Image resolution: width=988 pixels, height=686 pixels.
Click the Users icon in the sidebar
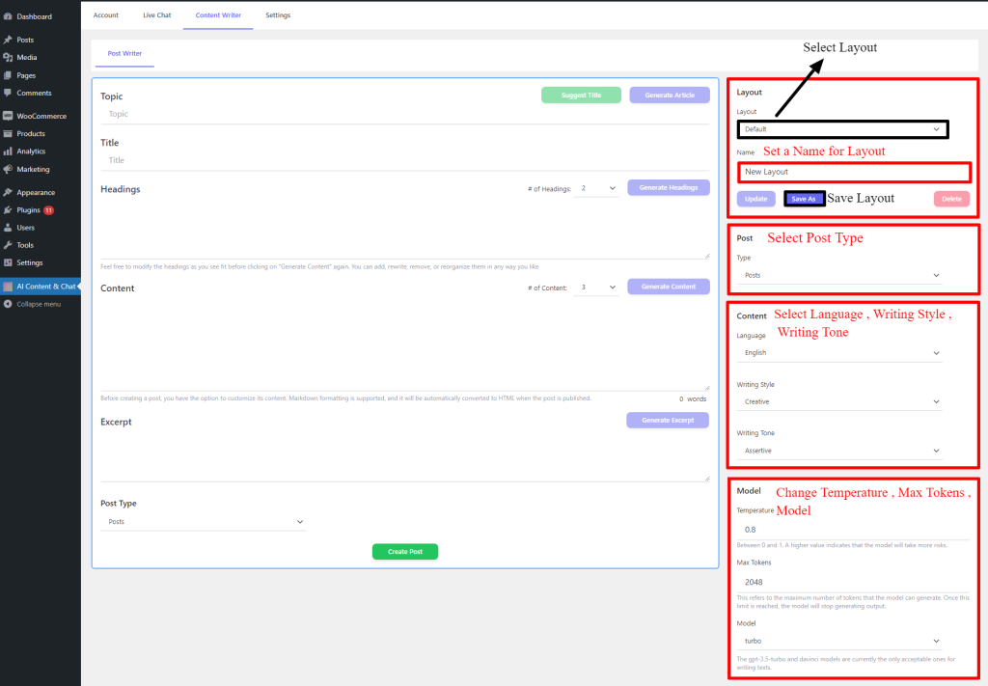[x=10, y=226]
